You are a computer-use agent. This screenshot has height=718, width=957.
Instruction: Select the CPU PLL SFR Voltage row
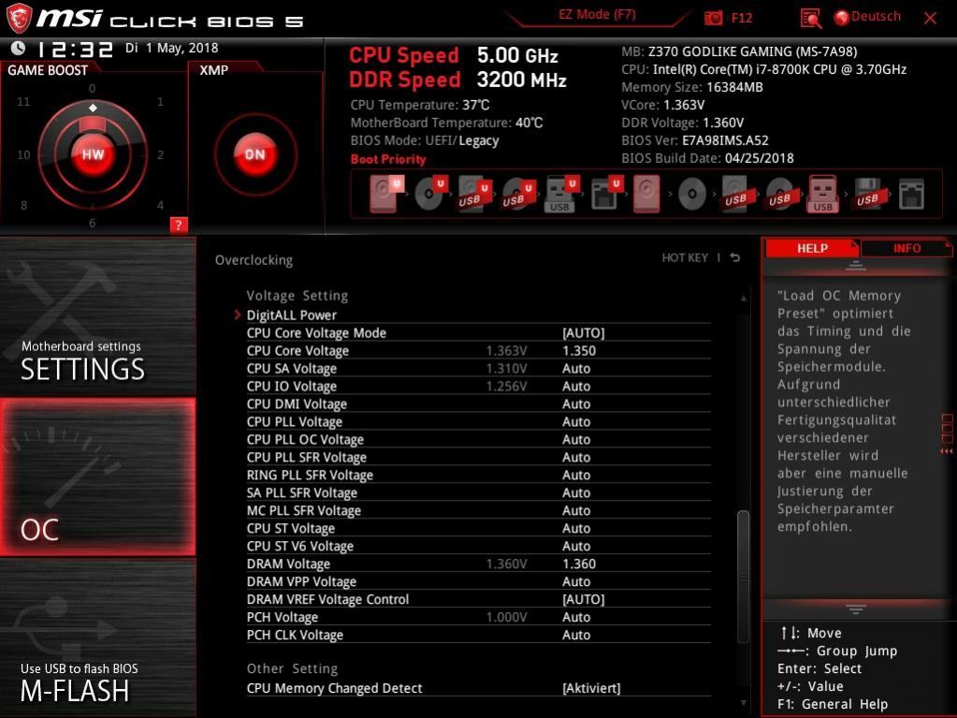479,458
